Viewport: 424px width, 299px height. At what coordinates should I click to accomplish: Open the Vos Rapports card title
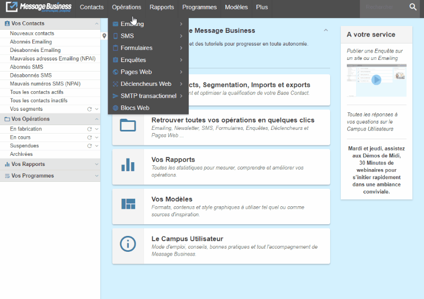(173, 160)
